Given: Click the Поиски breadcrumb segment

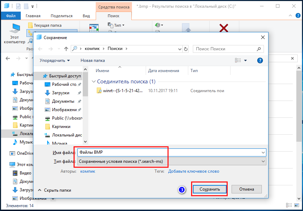Looking at the screenshot, I should tap(115, 49).
